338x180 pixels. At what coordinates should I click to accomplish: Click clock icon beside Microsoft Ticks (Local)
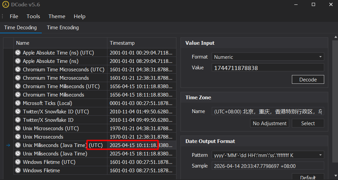[x=18, y=103]
